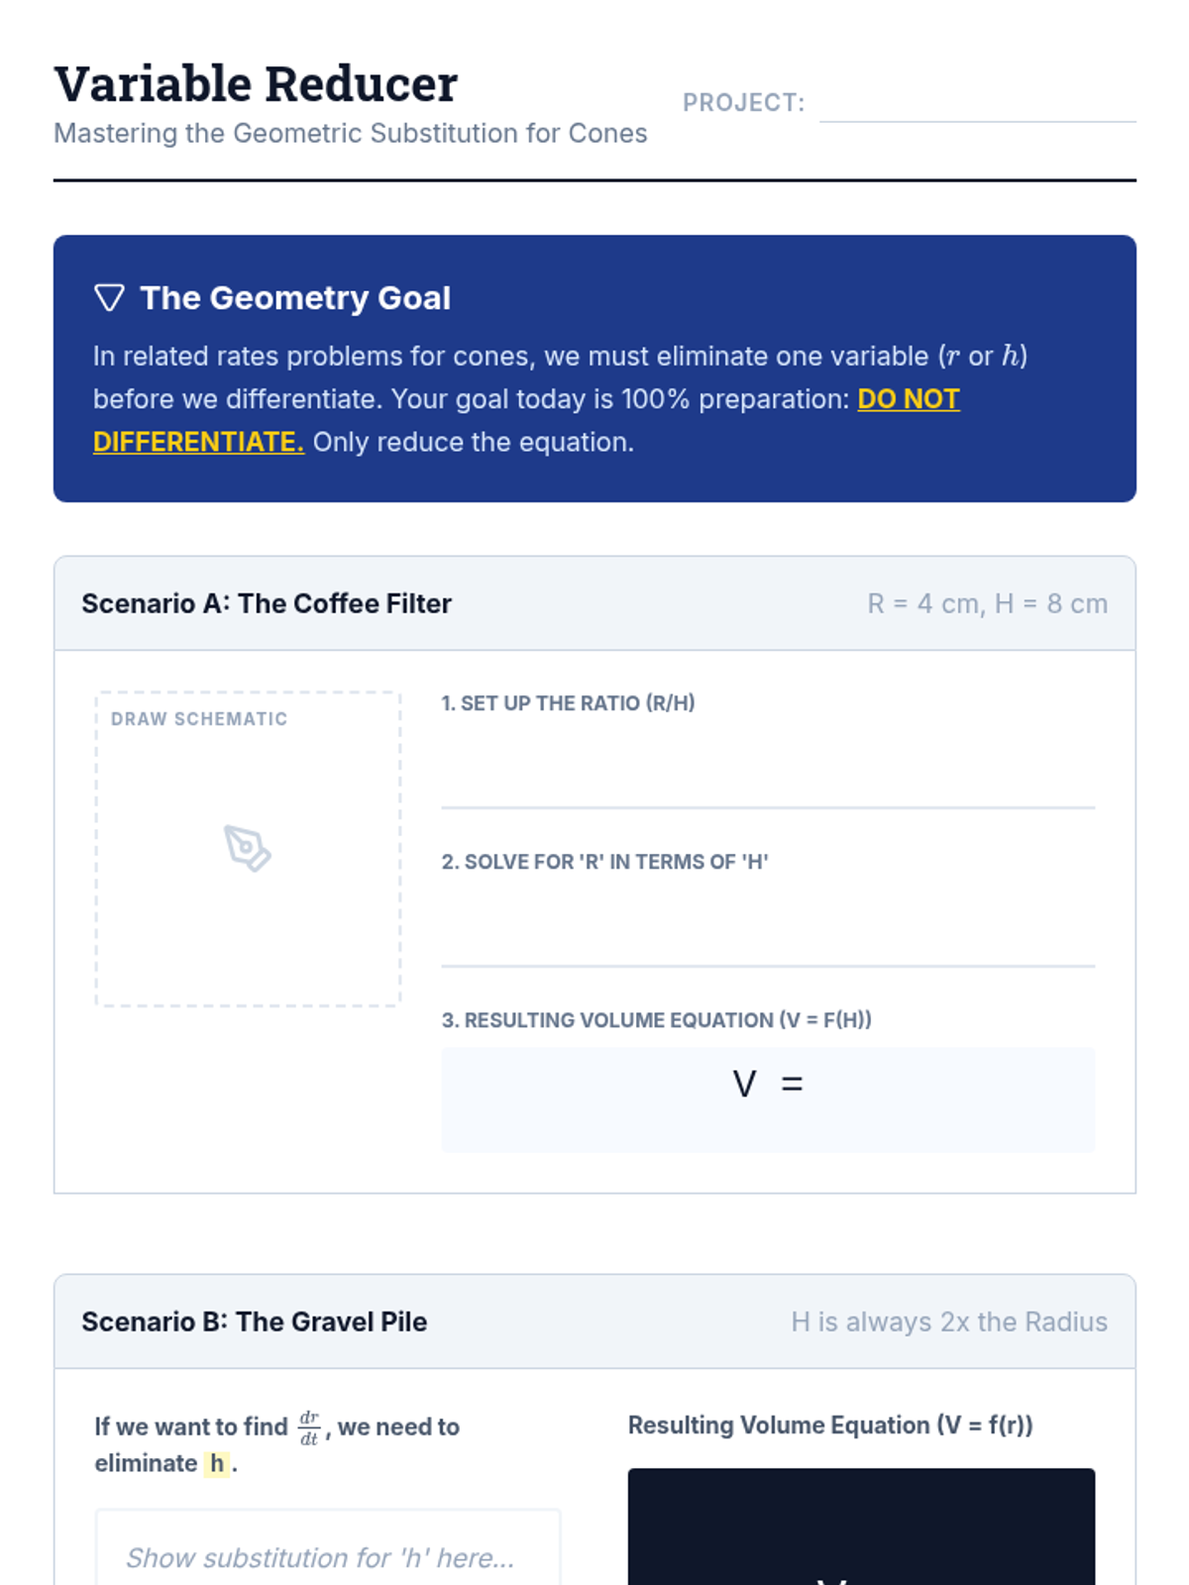1189x1585 pixels.
Task: Click the dr/dt fraction in Scenario B
Action: tap(309, 1427)
